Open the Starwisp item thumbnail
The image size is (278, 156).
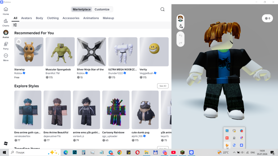point(29,52)
